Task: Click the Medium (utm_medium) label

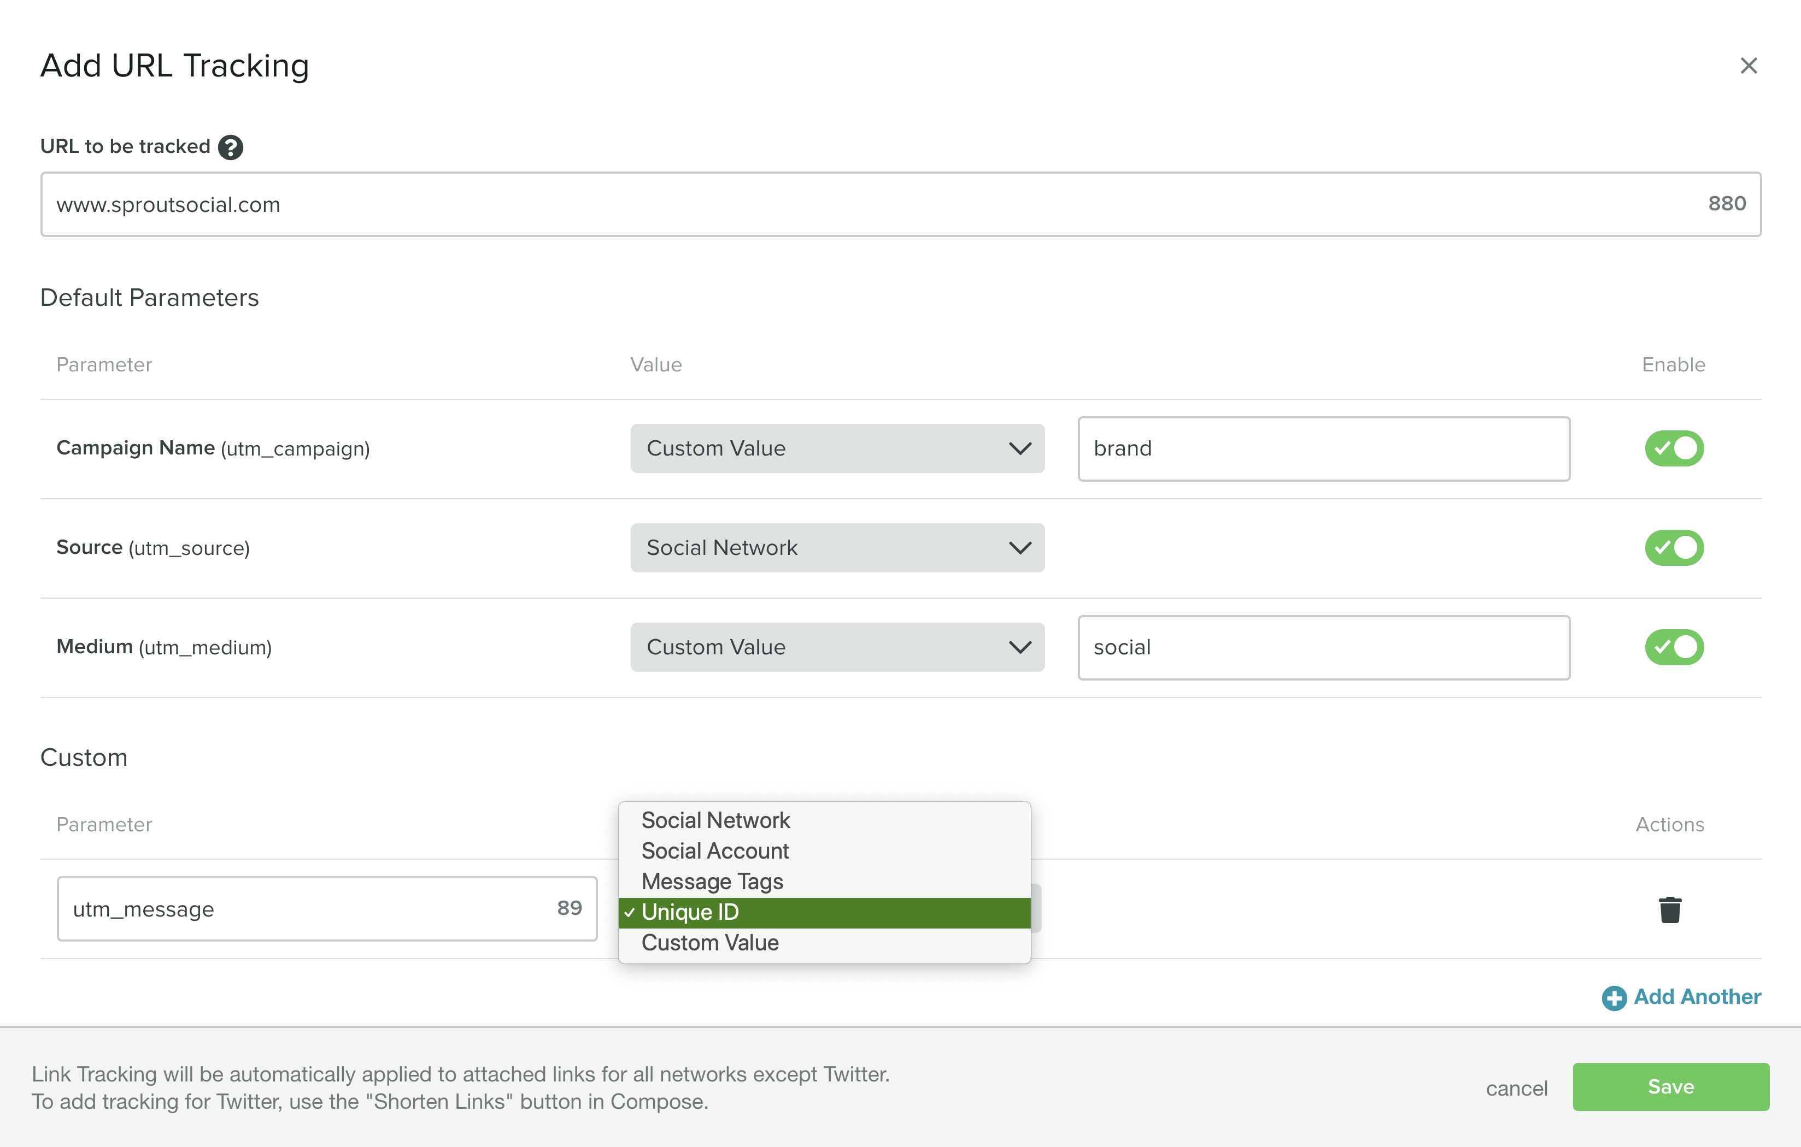Action: [x=165, y=647]
